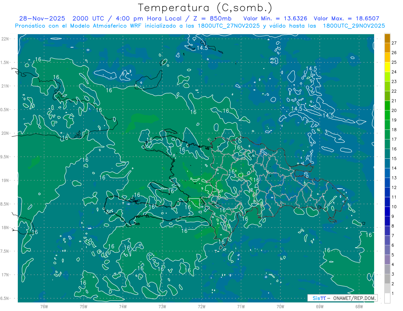Select the date '28-Nov-2025' in header
The height and width of the screenshot is (311, 403).
point(42,18)
